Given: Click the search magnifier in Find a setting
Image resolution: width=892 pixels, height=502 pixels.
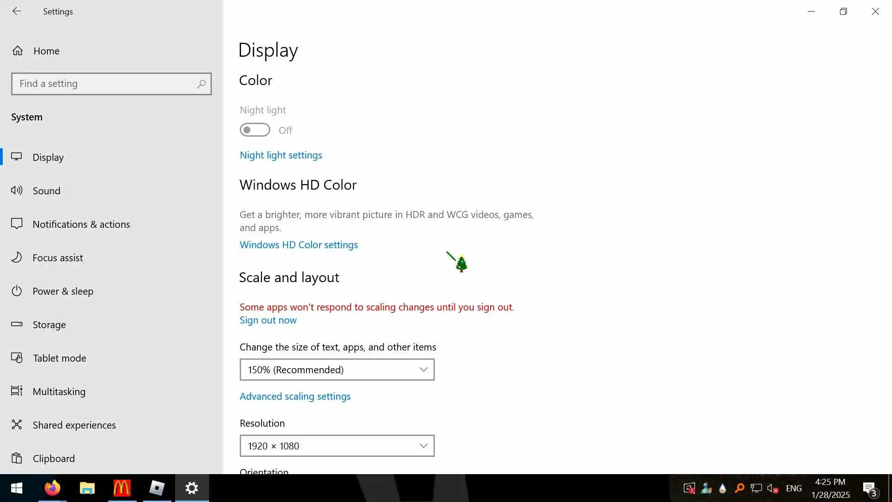Looking at the screenshot, I should coord(201,84).
